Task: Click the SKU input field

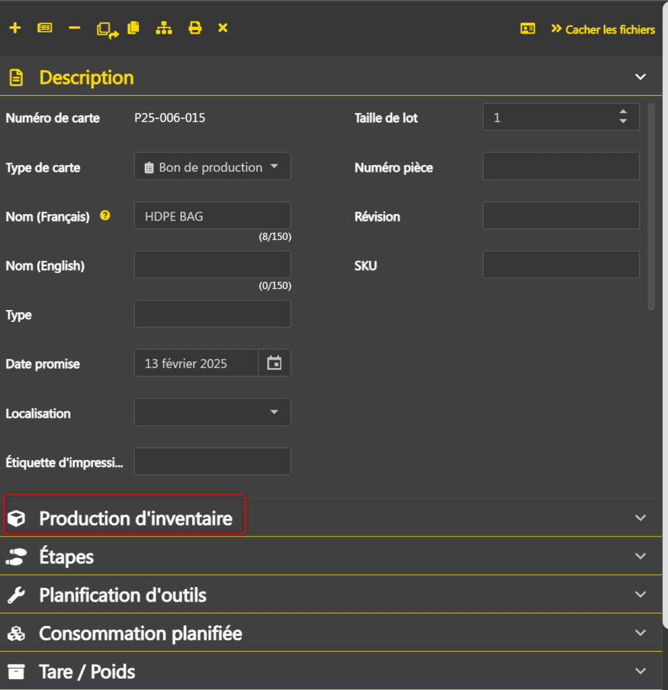Action: 561,265
